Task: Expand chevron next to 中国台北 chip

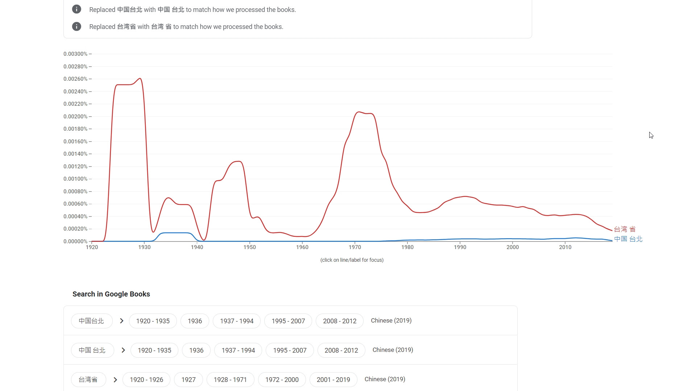Action: pos(122,321)
